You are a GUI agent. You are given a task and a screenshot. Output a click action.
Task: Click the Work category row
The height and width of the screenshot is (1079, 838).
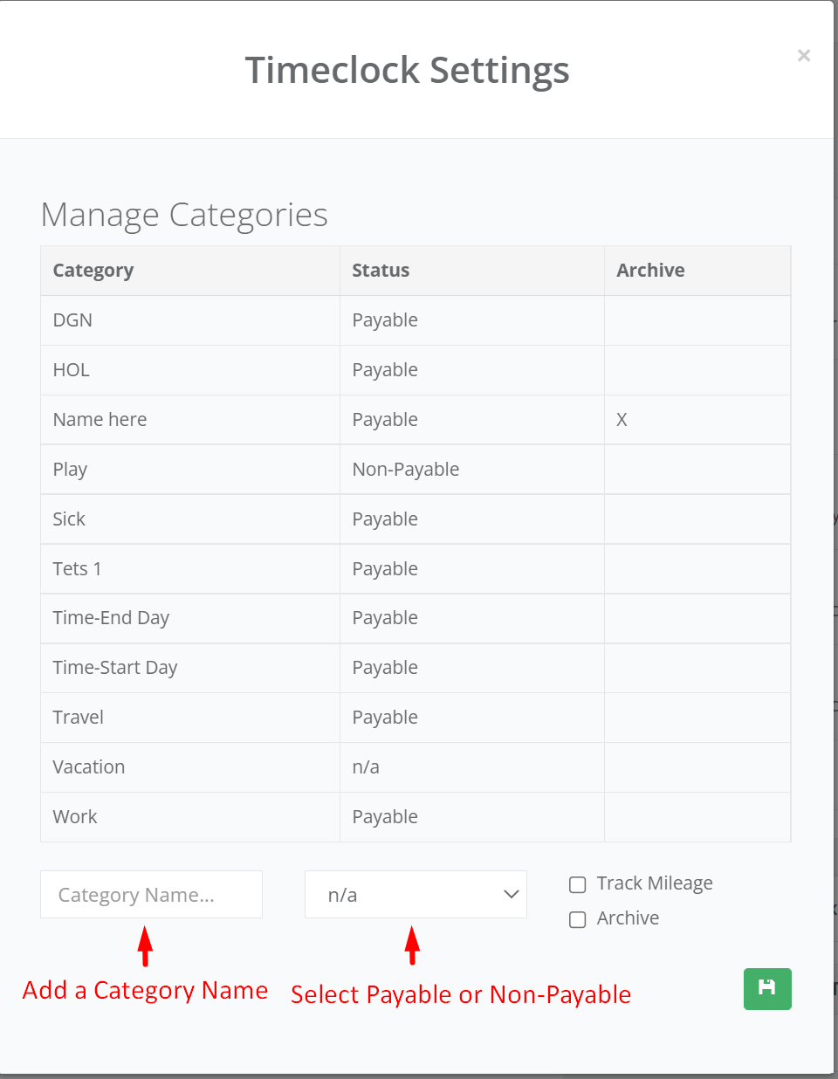(75, 817)
